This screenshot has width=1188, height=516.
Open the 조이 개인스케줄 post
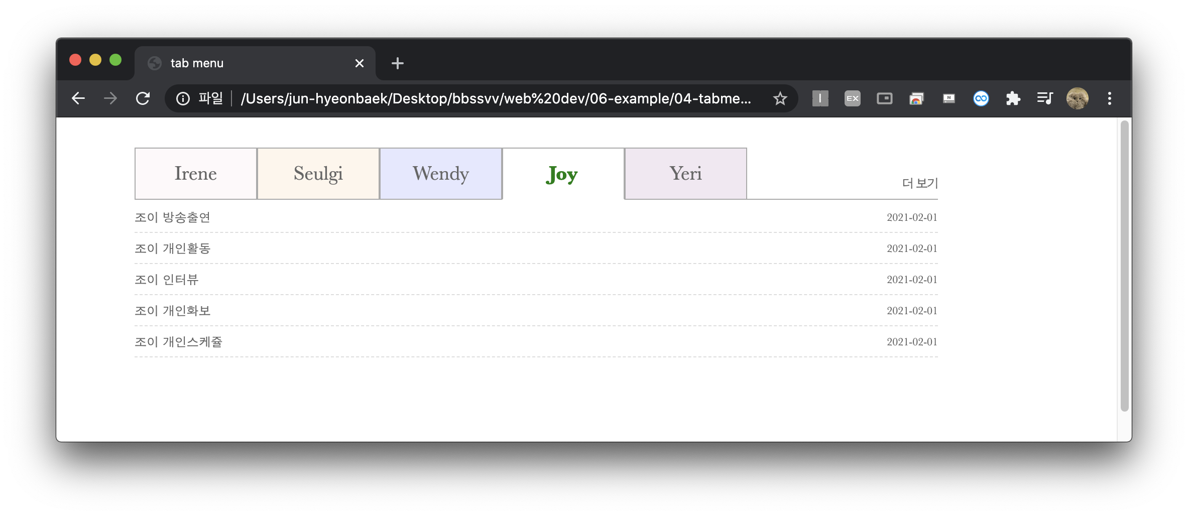[x=178, y=342]
